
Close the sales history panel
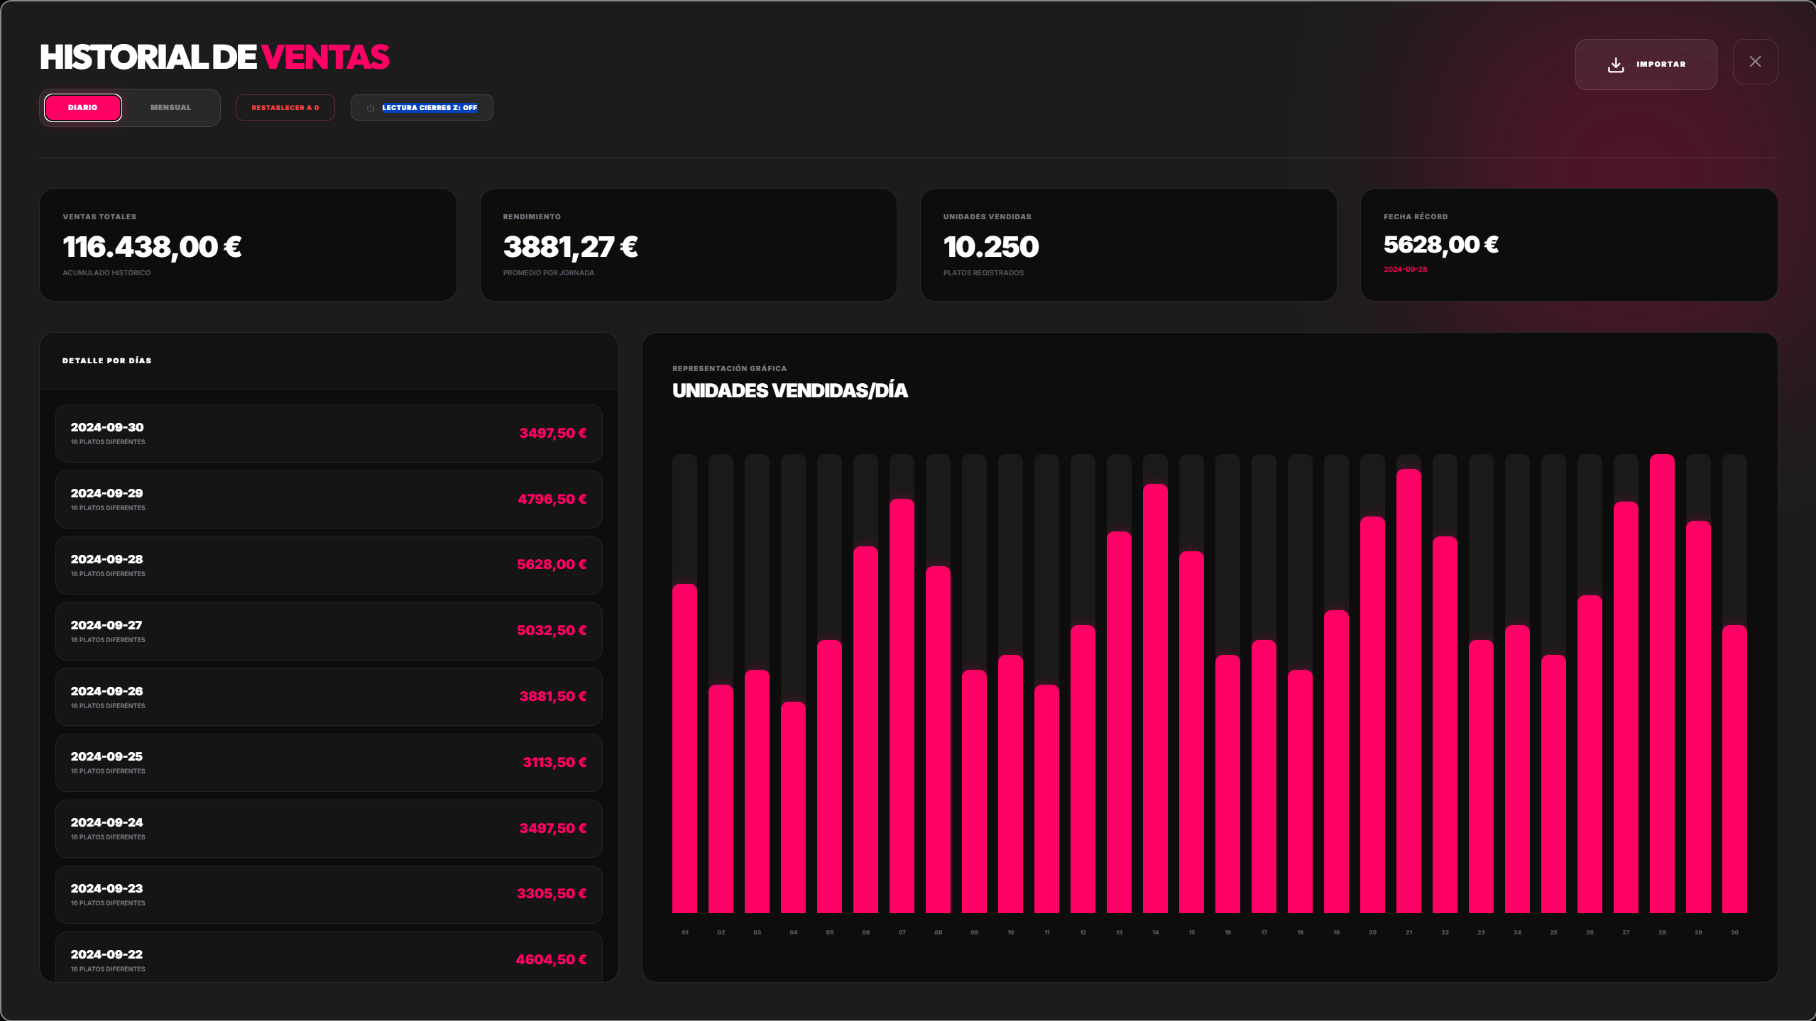1755,62
